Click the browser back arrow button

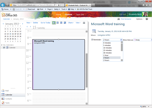click(3, 5)
